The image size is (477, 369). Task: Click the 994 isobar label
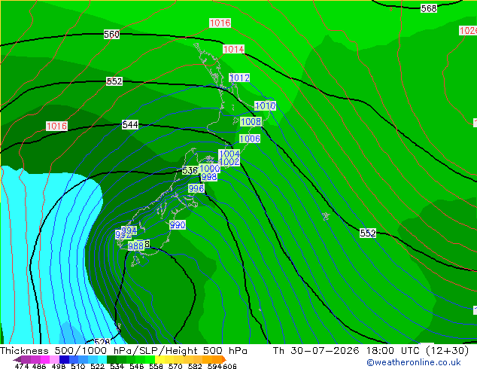(129, 230)
